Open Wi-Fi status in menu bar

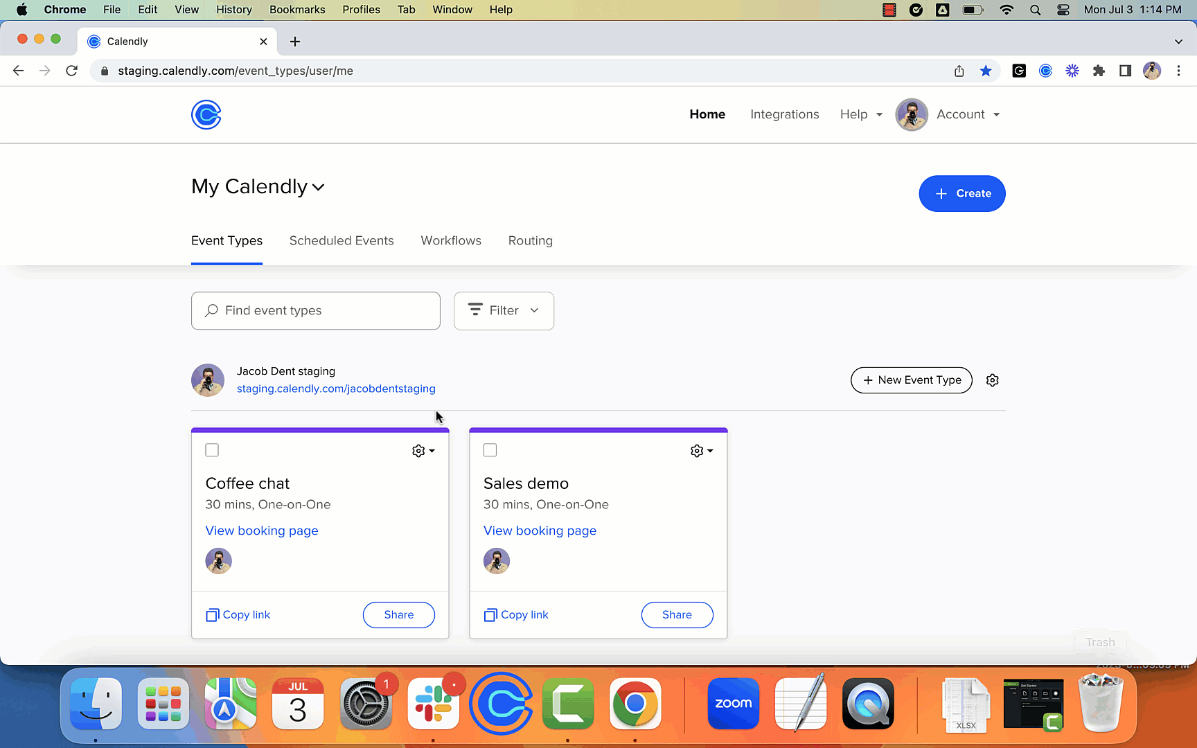click(x=1007, y=10)
